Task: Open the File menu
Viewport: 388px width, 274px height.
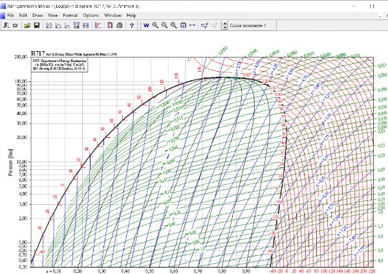Action: point(10,15)
